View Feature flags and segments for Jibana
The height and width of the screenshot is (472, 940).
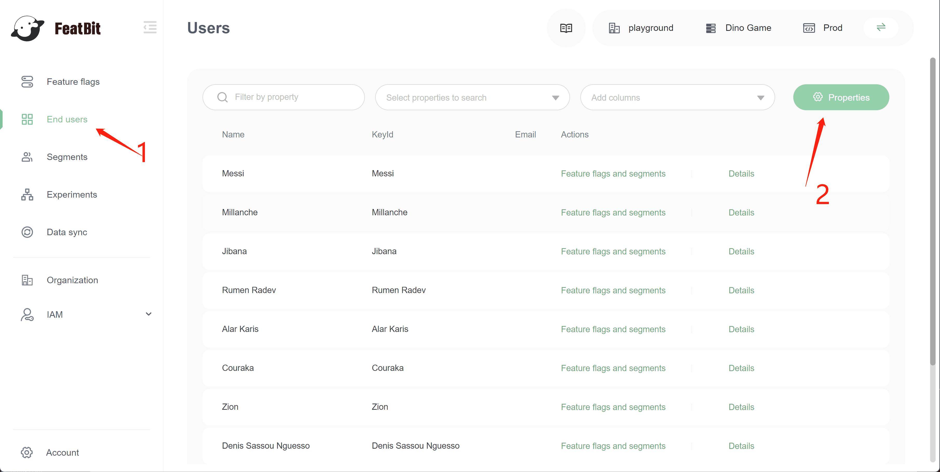tap(613, 252)
